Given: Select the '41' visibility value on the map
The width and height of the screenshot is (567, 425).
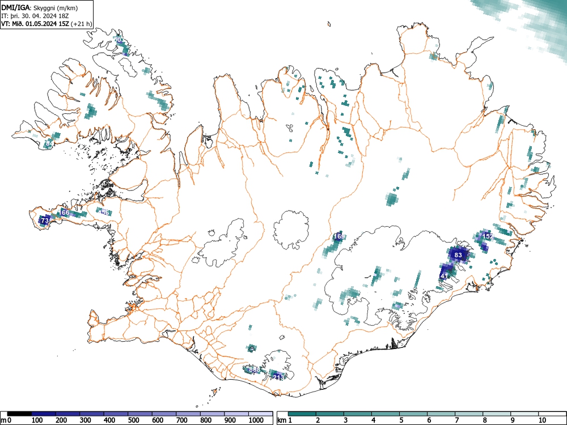Looking at the screenshot, I should coord(444,276).
